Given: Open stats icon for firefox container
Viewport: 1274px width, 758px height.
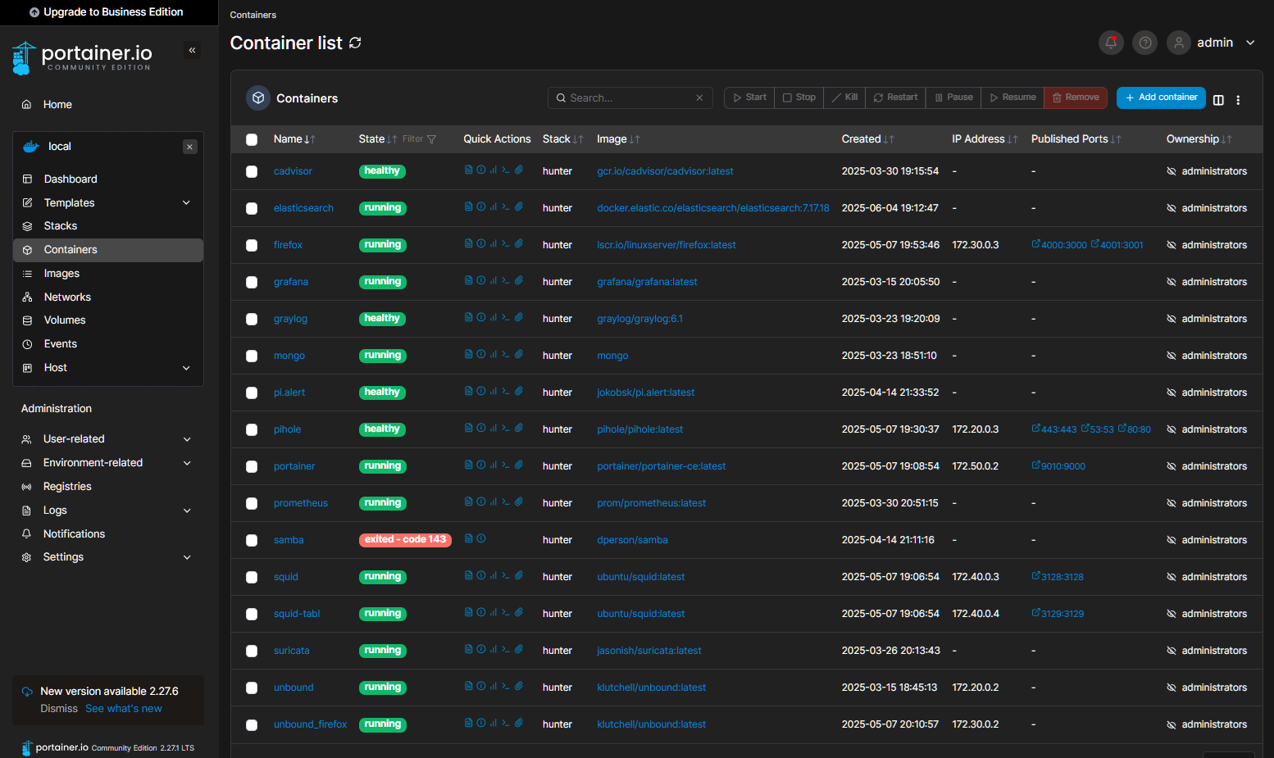Looking at the screenshot, I should tap(494, 244).
